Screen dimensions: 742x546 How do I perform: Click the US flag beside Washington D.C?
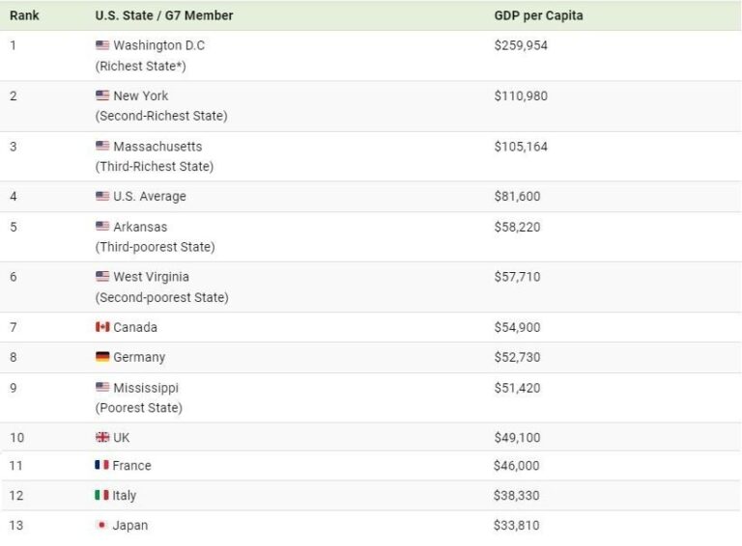102,45
